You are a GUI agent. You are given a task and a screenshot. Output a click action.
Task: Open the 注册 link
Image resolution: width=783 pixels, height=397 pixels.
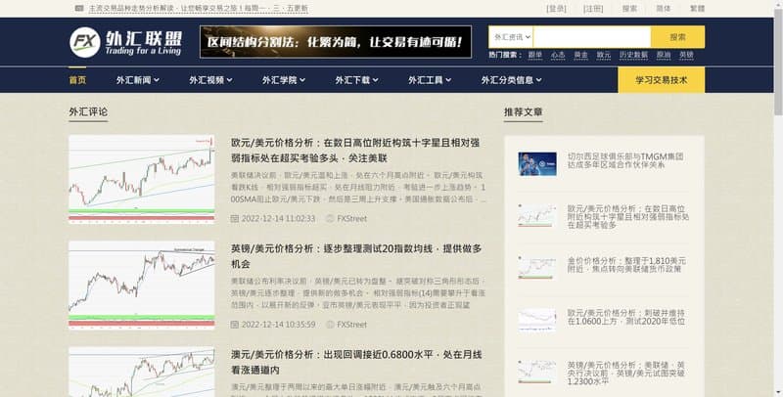tap(593, 9)
